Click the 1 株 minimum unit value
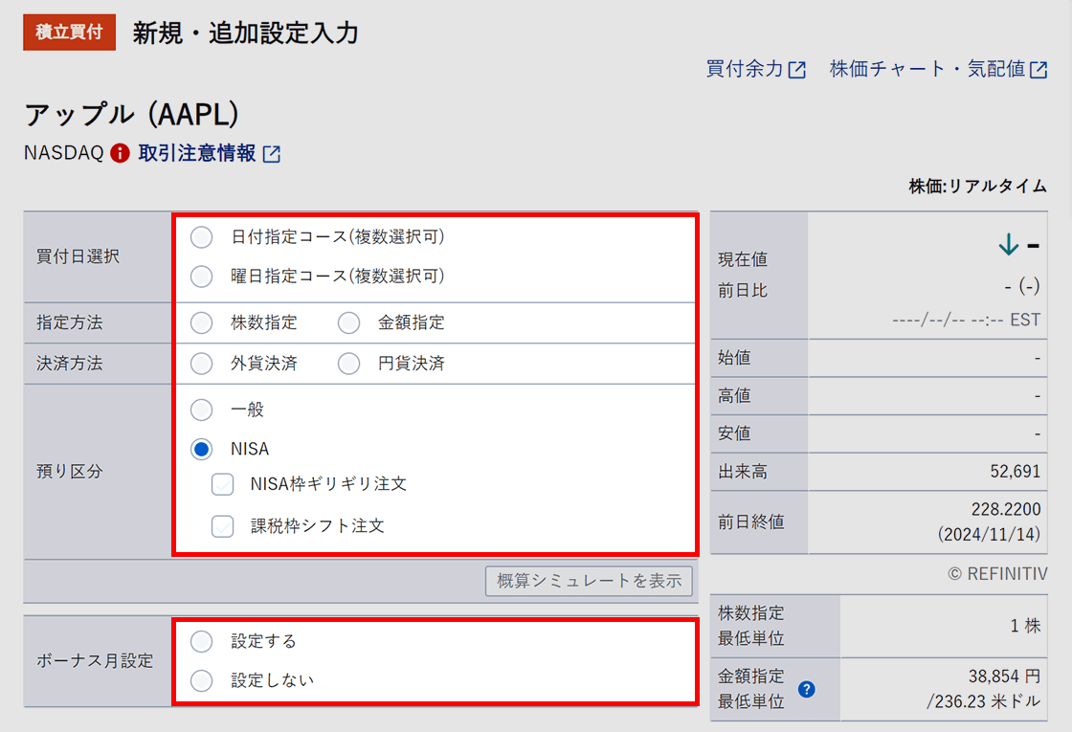The width and height of the screenshot is (1072, 732). pyautogui.click(x=1025, y=626)
